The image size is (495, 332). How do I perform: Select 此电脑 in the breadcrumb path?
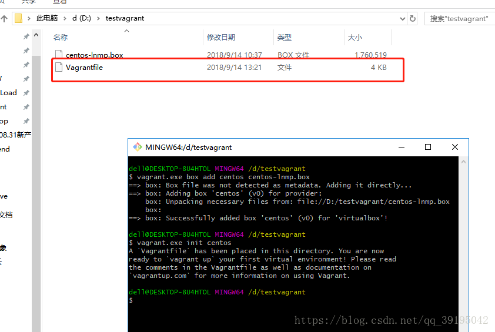(47, 18)
